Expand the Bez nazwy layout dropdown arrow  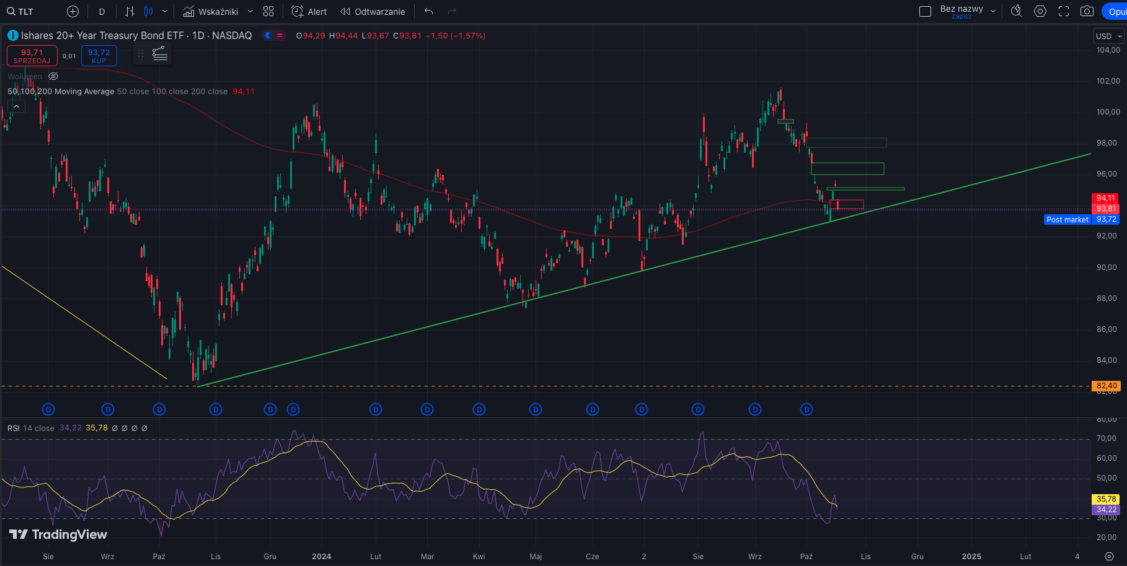coord(993,11)
